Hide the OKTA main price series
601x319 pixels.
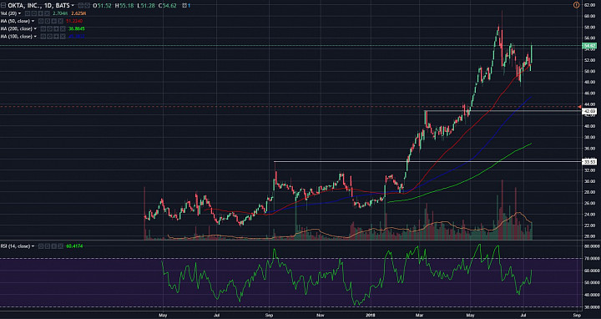tap(81, 5)
